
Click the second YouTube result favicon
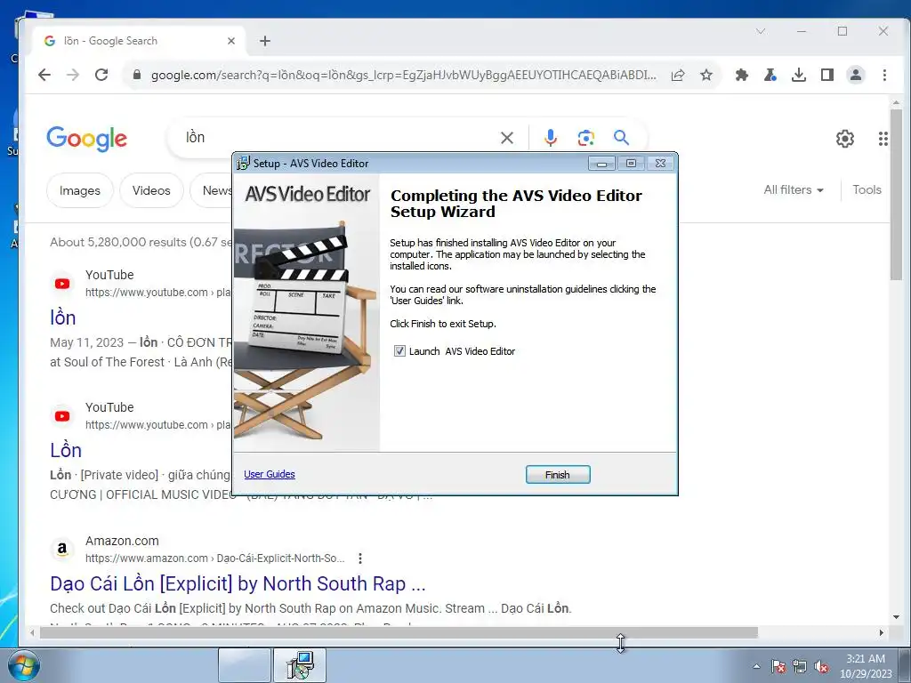(x=62, y=416)
